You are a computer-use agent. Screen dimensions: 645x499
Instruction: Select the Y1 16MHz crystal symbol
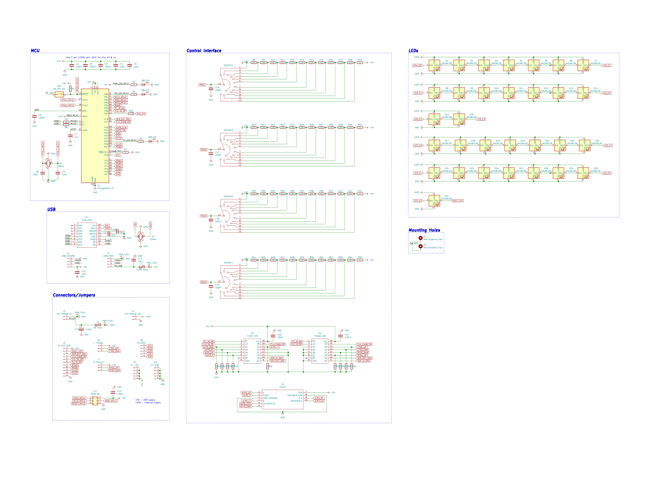pos(48,163)
